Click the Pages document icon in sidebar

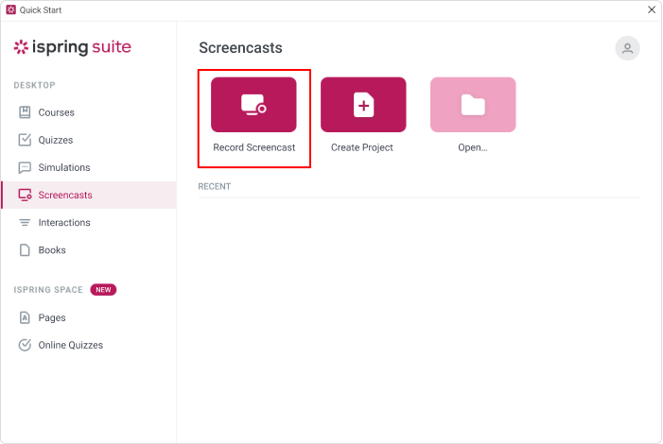pos(25,317)
